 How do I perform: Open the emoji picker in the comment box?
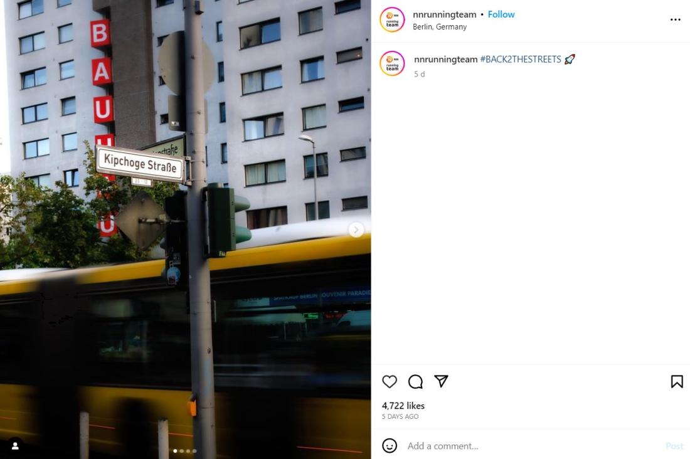390,446
